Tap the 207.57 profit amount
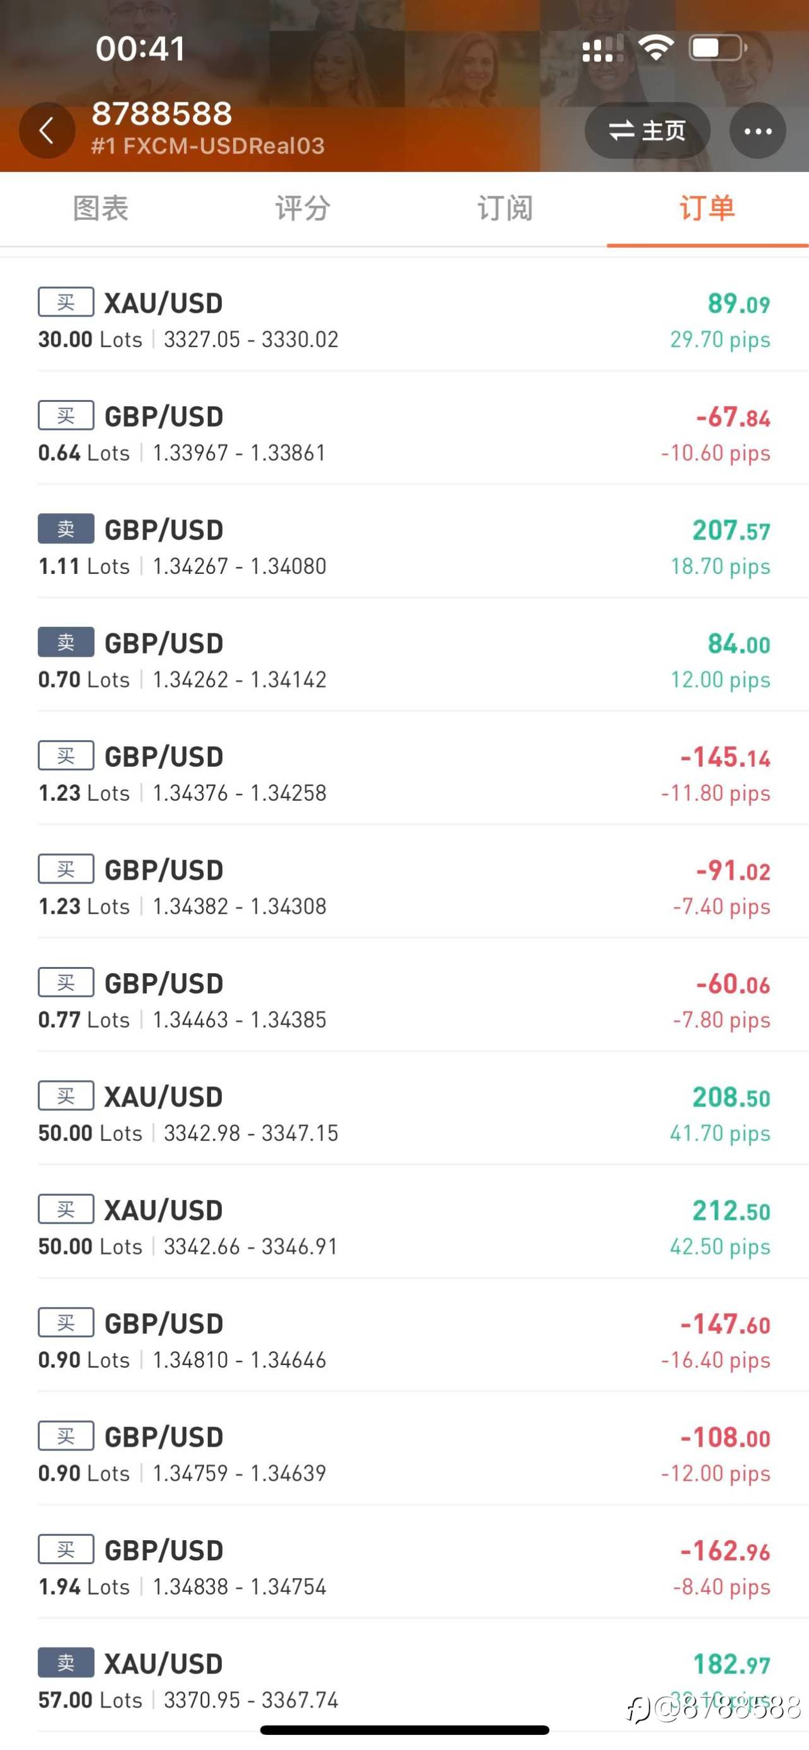This screenshot has width=809, height=1750. [731, 531]
